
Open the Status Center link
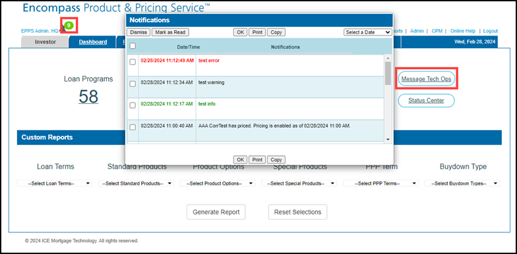tap(426, 100)
